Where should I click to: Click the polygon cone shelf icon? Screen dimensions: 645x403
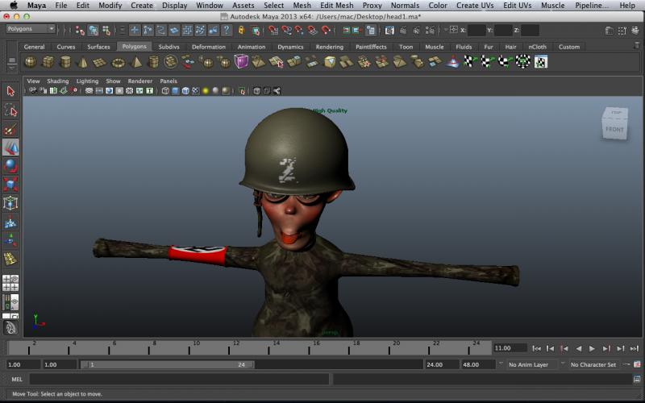83,62
